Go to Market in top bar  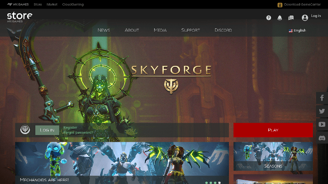[52, 5]
